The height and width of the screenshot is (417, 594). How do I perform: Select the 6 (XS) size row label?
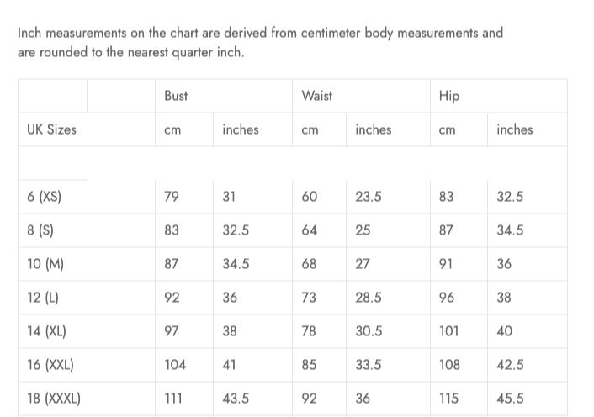click(44, 197)
